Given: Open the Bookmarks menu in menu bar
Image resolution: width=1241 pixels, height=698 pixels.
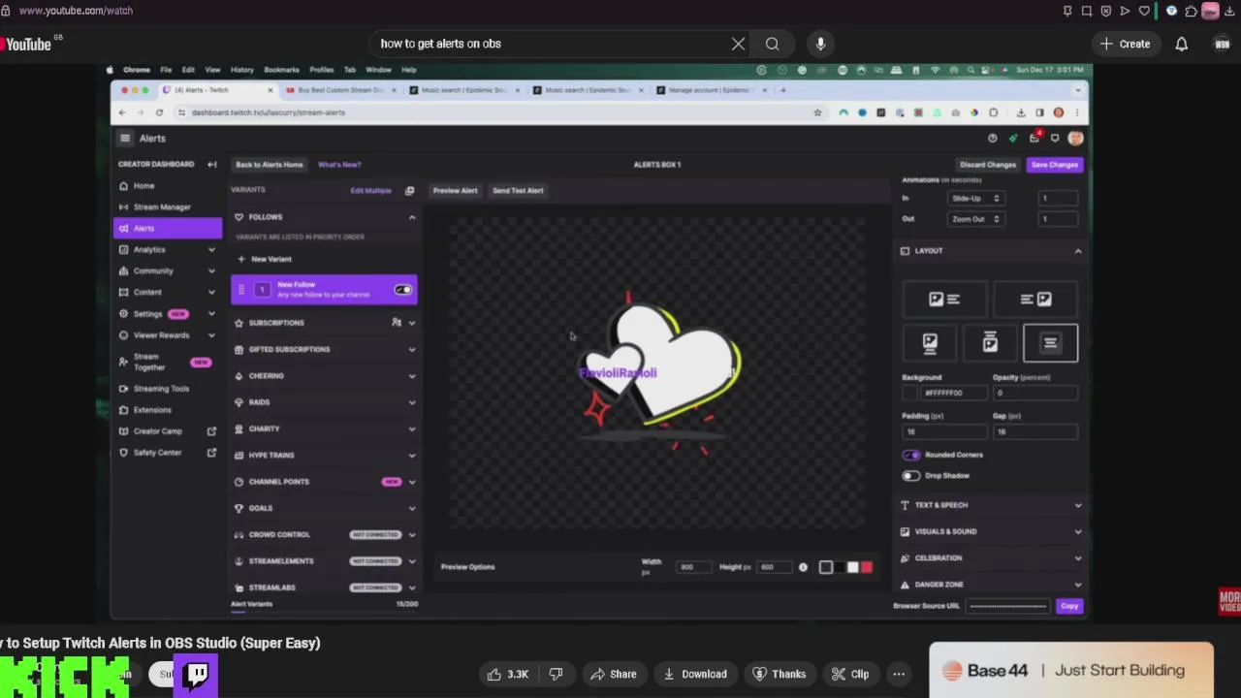Looking at the screenshot, I should pos(281,70).
